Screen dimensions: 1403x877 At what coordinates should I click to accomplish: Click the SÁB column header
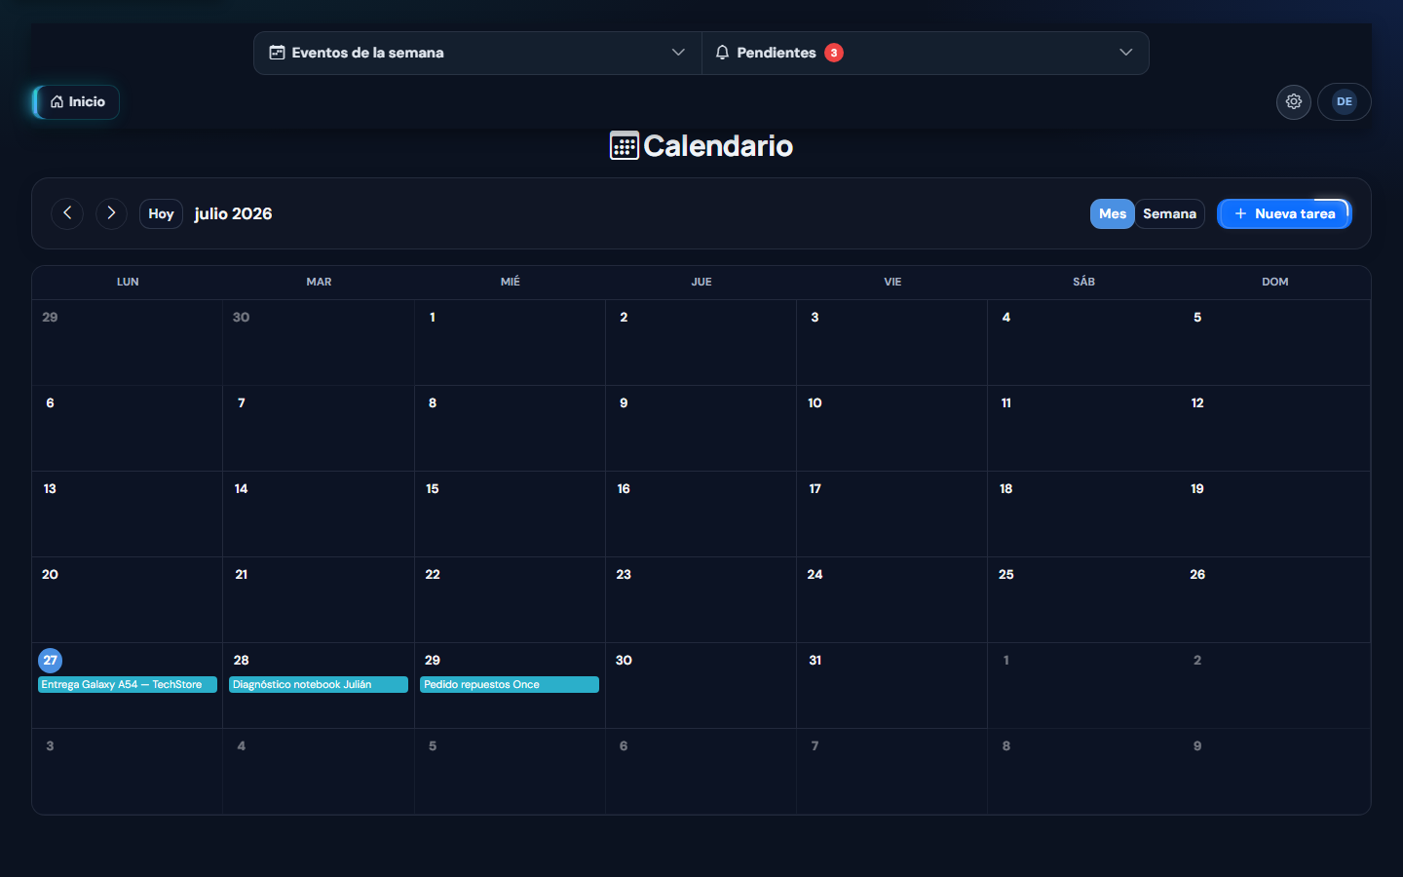1084,282
